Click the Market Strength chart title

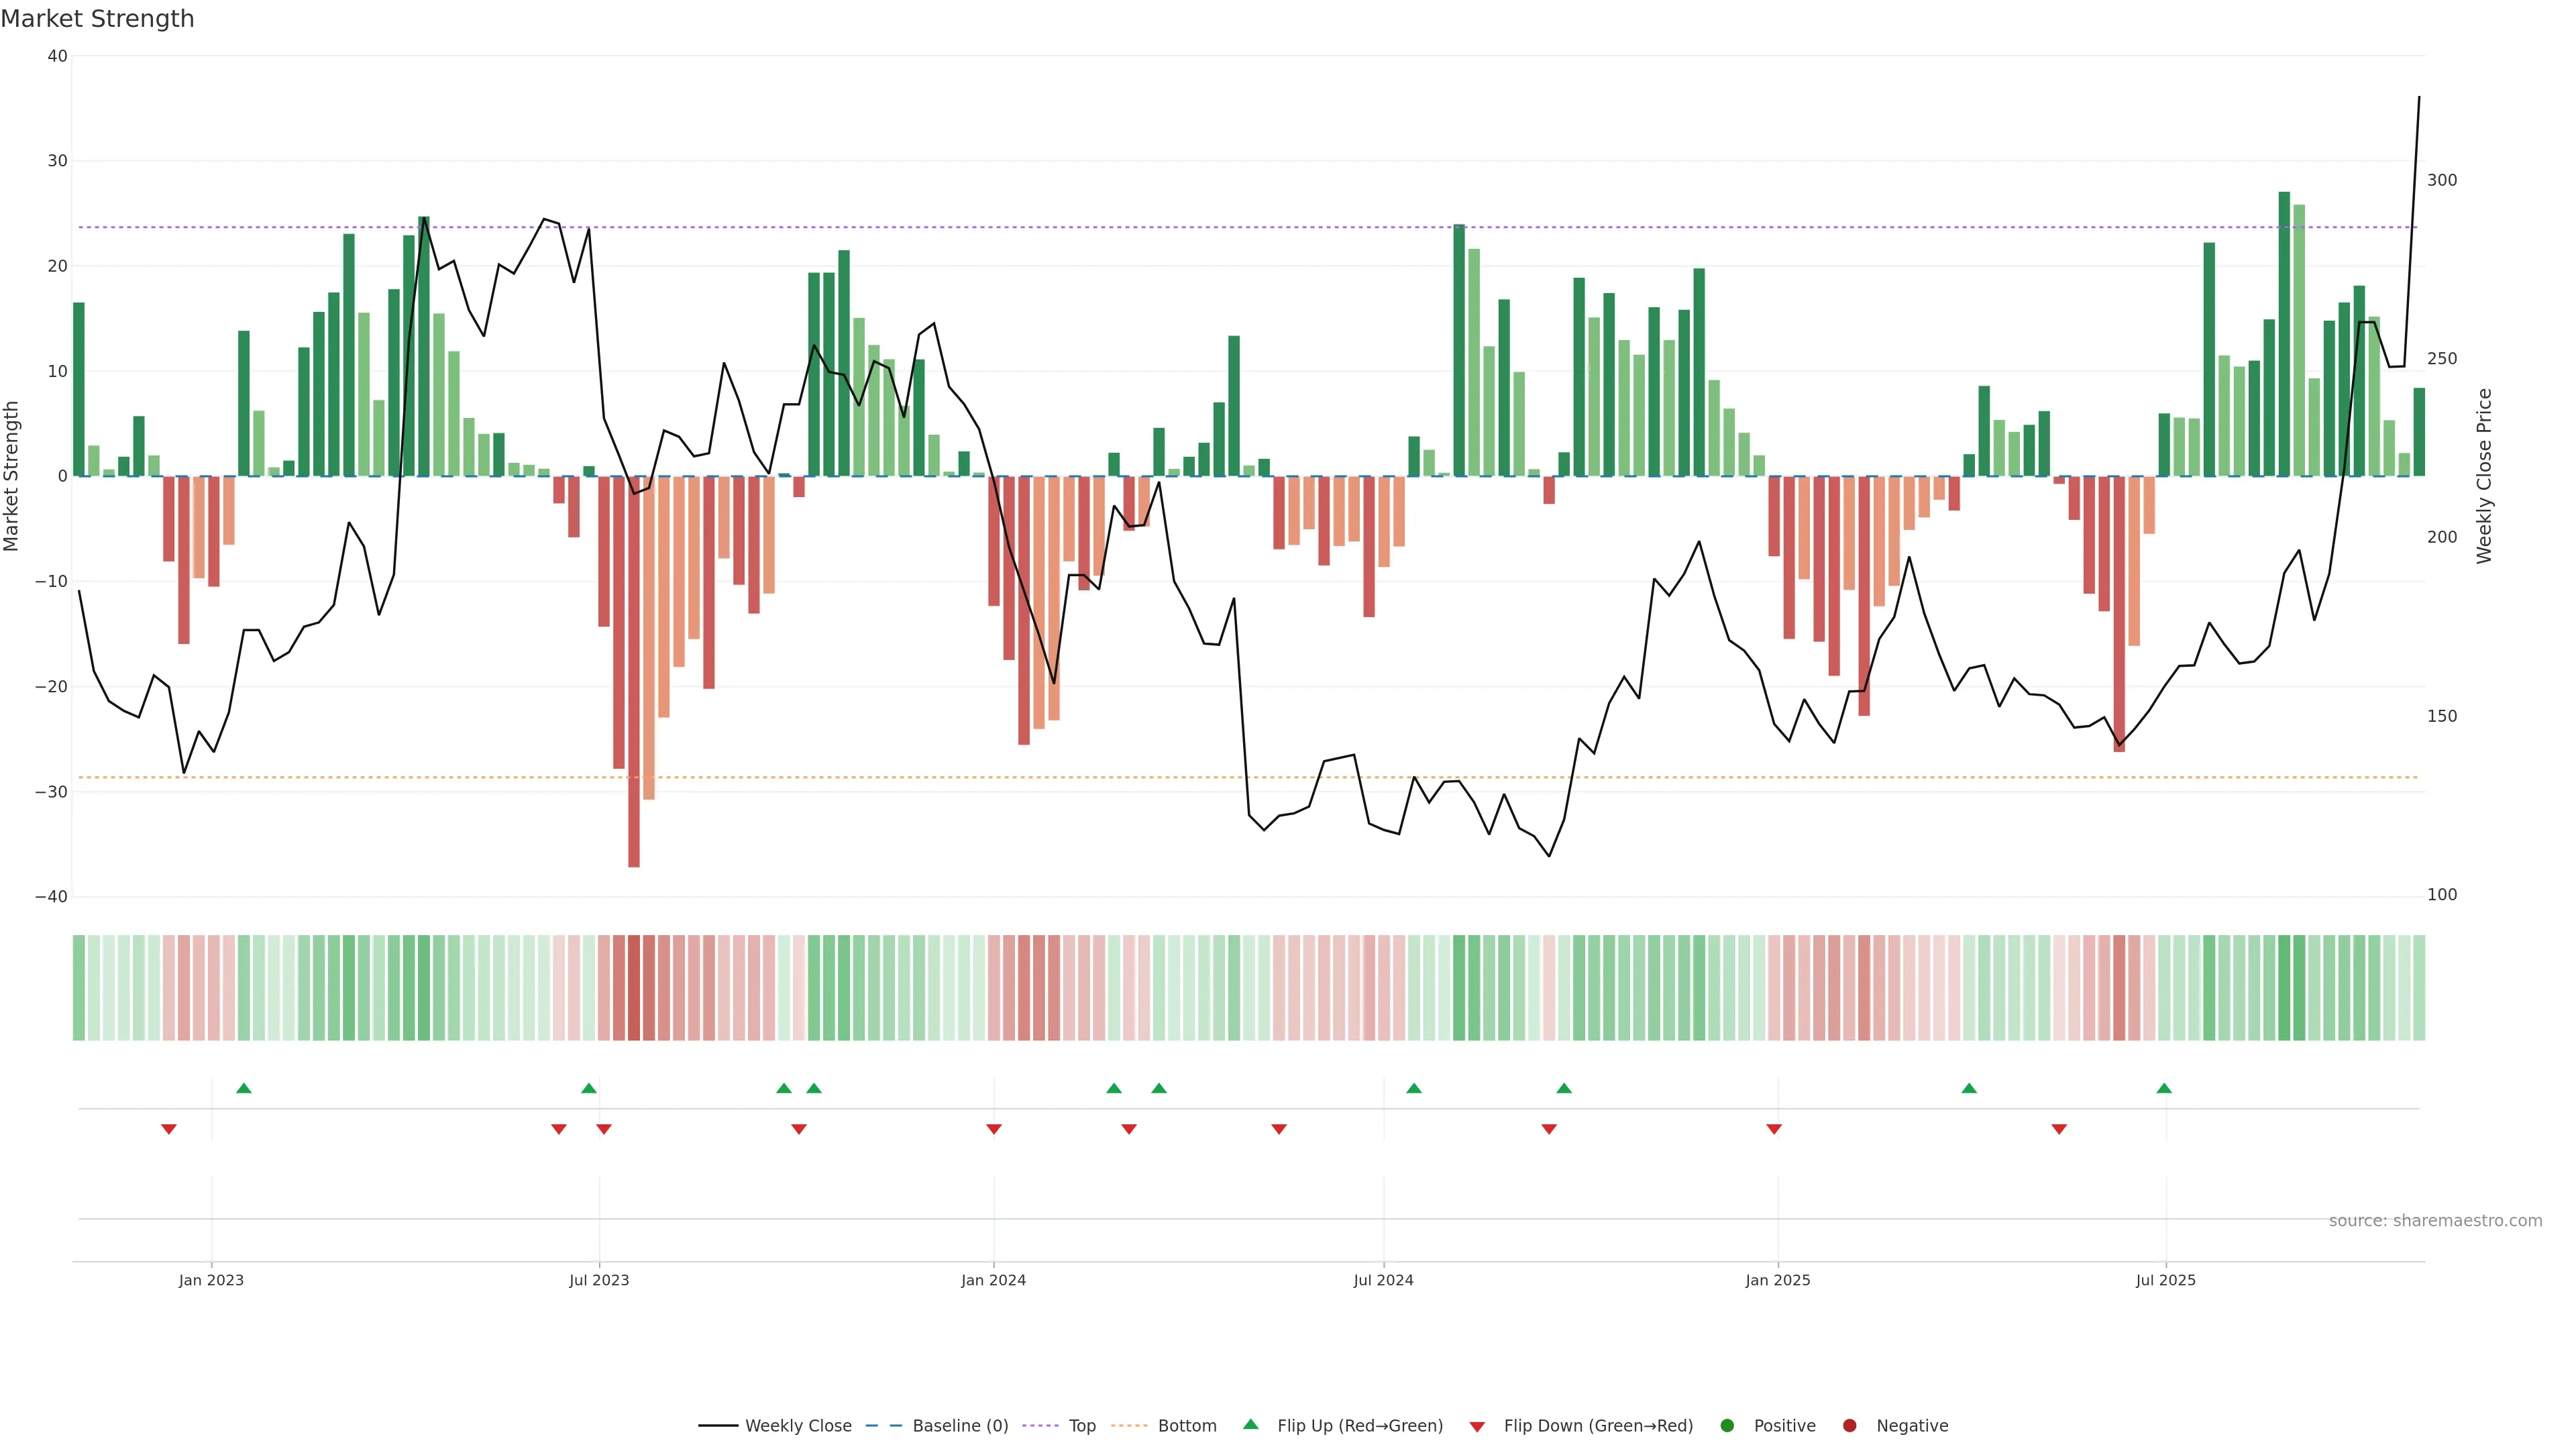(97, 19)
